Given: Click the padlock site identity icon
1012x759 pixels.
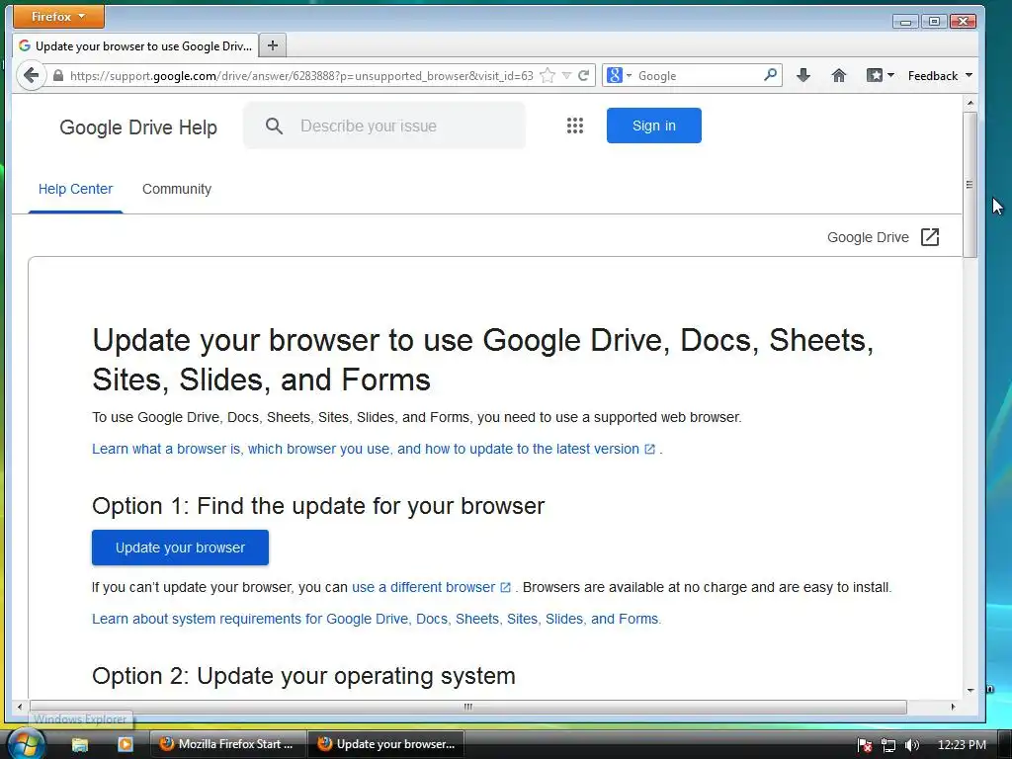Looking at the screenshot, I should pyautogui.click(x=58, y=75).
